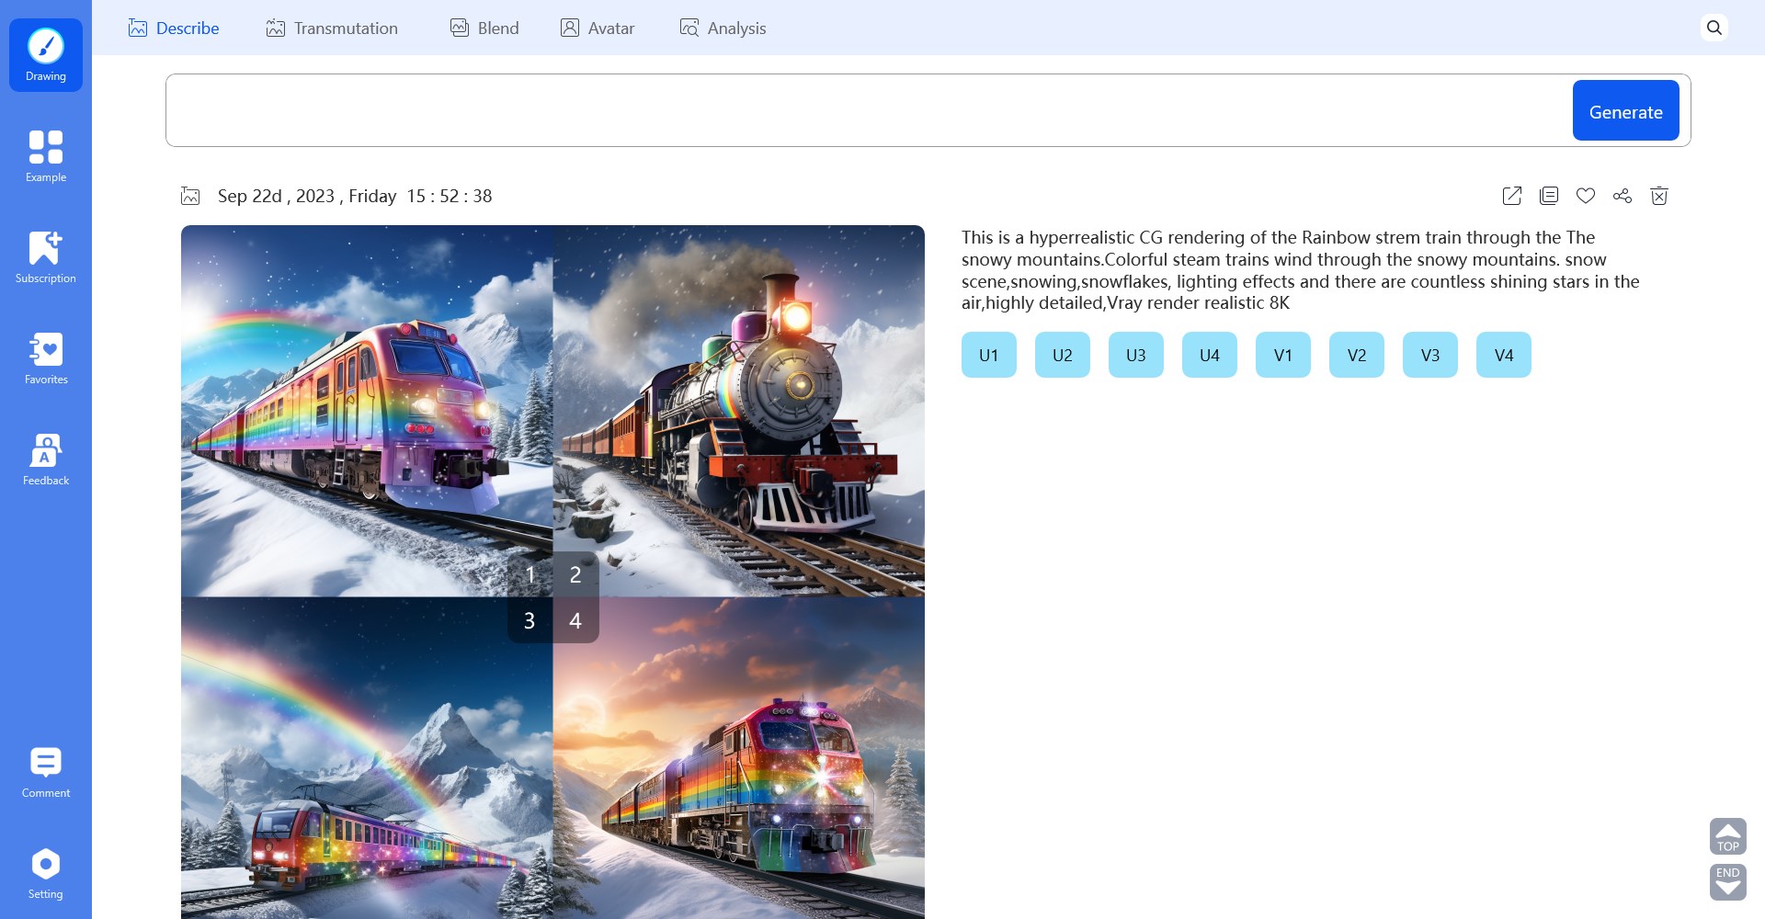Jump to TOP of the page
The height and width of the screenshot is (919, 1765).
(1728, 836)
